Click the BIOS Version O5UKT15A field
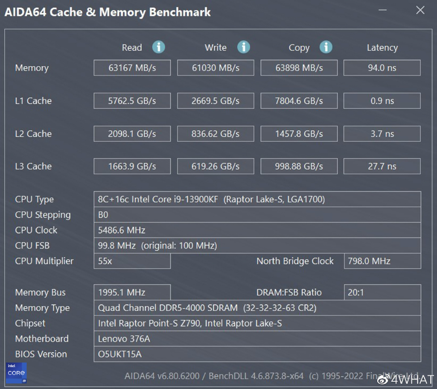 click(x=257, y=354)
